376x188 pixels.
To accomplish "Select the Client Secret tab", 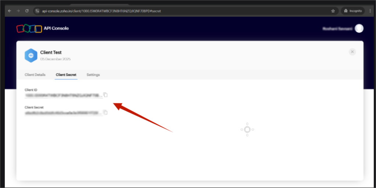I will point(66,75).
